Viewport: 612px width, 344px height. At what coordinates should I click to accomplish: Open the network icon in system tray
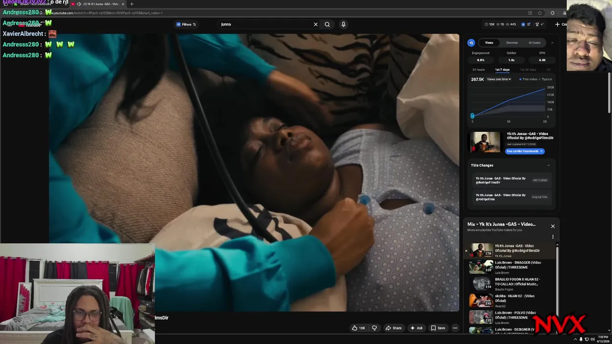point(587,339)
